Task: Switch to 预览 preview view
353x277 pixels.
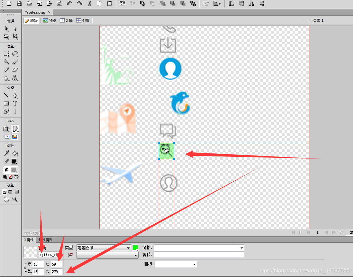Action: (50, 20)
